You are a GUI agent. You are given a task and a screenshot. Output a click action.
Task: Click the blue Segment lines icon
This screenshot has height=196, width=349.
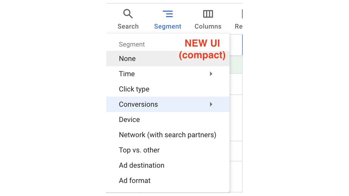point(168,14)
